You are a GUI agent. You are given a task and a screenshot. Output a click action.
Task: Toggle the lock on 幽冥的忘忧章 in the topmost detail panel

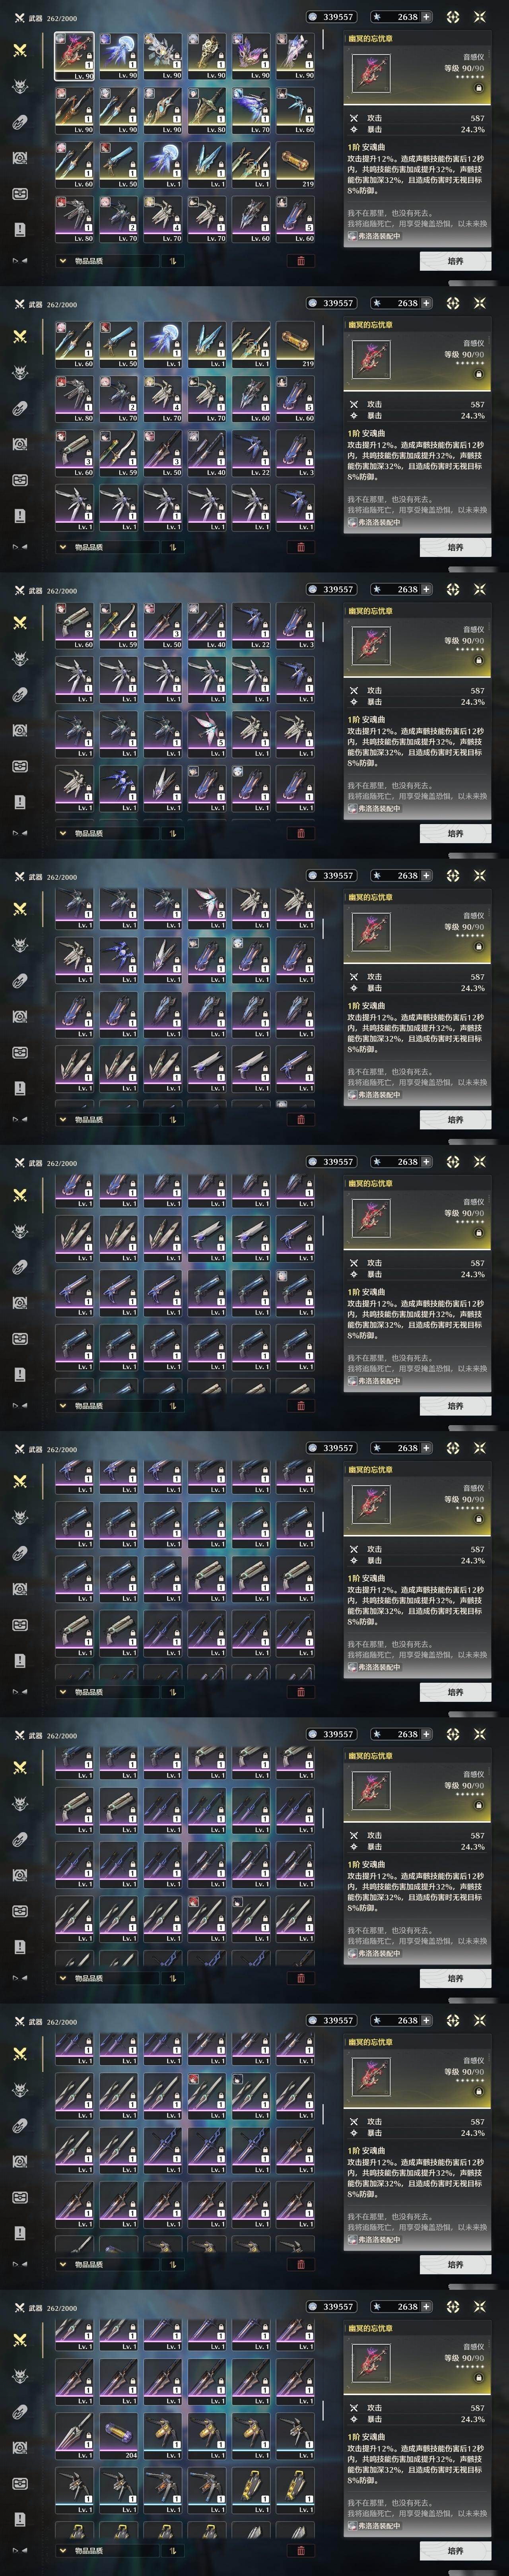(x=478, y=88)
